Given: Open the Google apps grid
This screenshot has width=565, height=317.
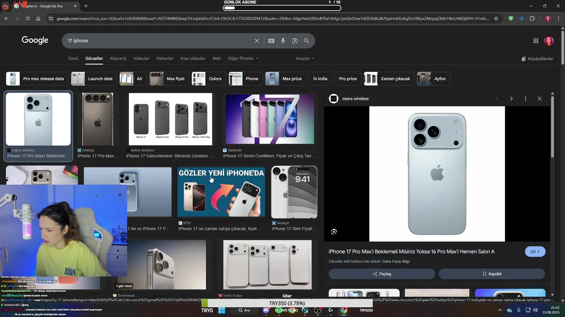Looking at the screenshot, I should pos(535,41).
